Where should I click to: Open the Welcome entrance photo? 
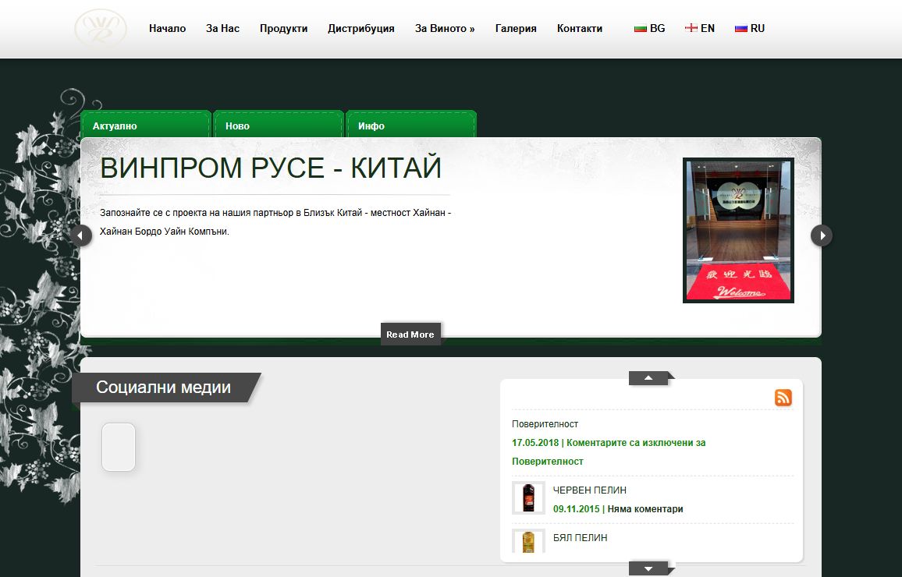click(738, 231)
